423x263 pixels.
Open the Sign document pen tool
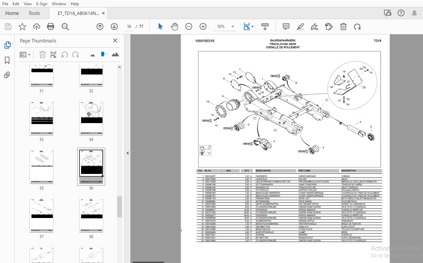(x=314, y=27)
